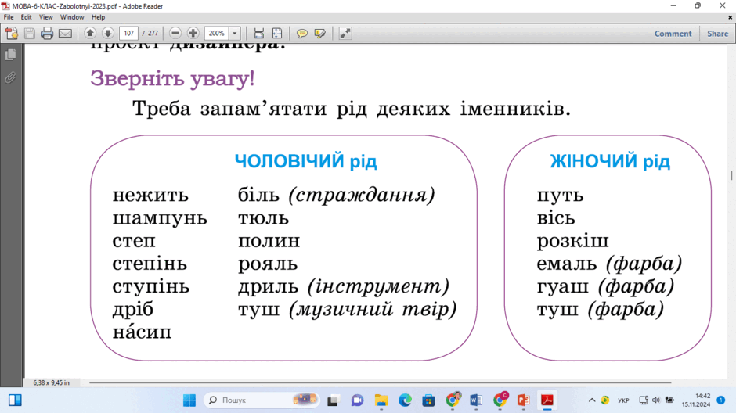Open File Explorer from taskbar
The height and width of the screenshot is (413, 736).
click(381, 400)
